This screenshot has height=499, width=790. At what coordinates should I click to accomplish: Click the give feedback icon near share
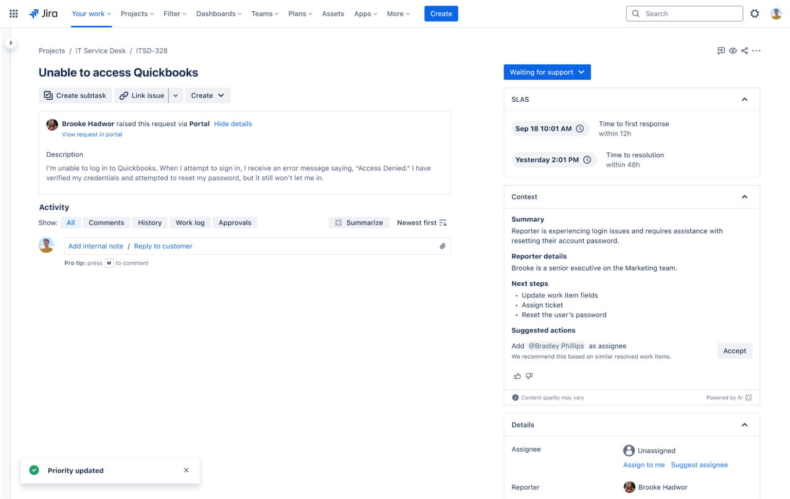click(x=721, y=51)
